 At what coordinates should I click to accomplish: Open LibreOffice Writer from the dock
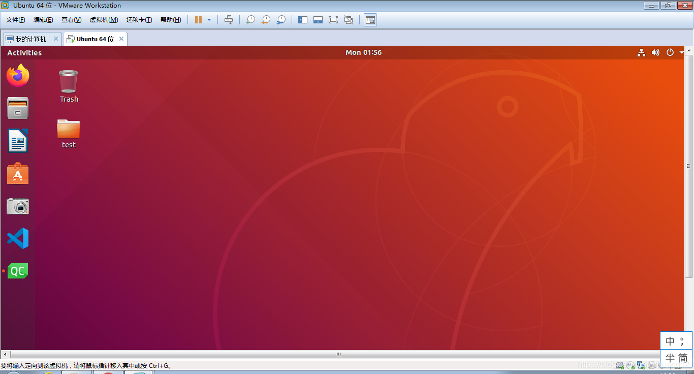click(18, 141)
